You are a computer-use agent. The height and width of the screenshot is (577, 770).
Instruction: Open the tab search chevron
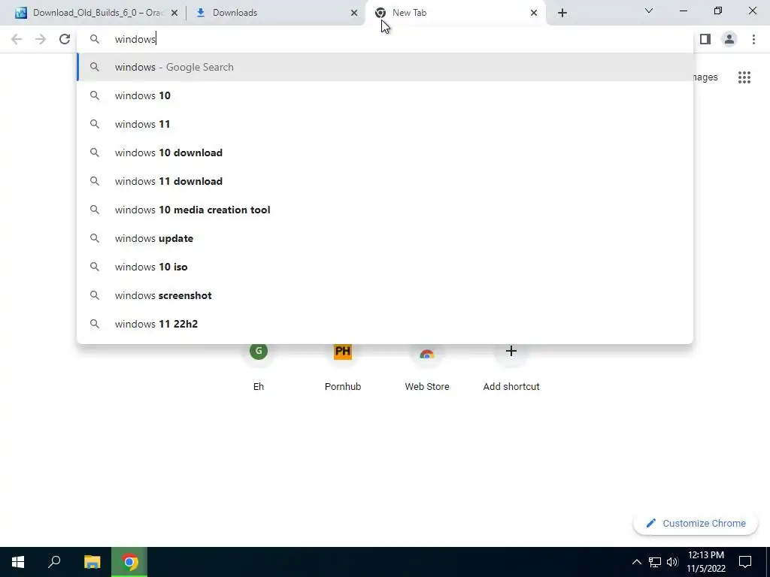pos(649,11)
